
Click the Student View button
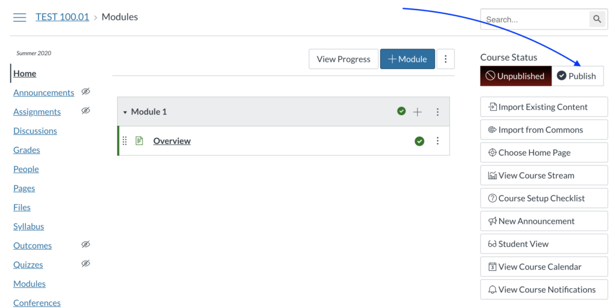pos(544,244)
